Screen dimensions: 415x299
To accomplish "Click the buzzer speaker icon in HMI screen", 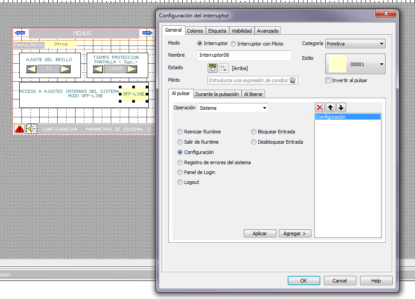I will click(x=32, y=129).
